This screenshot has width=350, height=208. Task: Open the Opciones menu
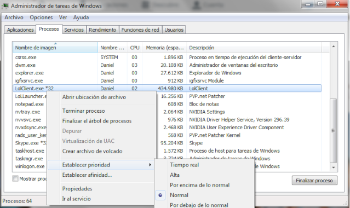point(41,18)
